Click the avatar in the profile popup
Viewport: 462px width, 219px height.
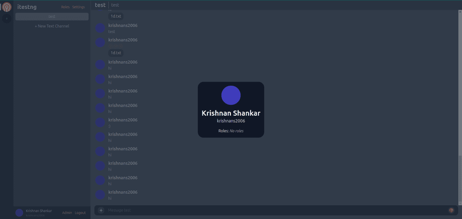231,95
